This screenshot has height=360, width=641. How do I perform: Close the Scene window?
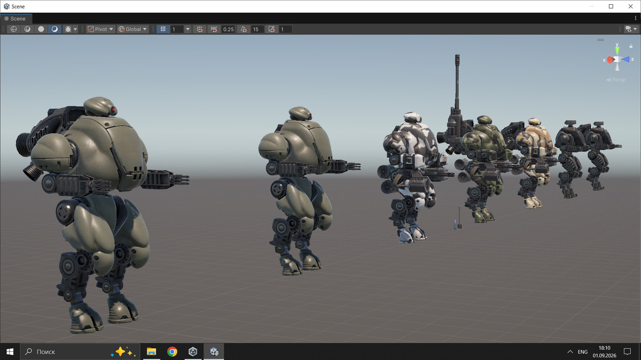(x=630, y=6)
